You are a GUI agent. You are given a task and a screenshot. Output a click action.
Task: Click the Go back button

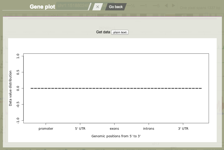point(116,7)
